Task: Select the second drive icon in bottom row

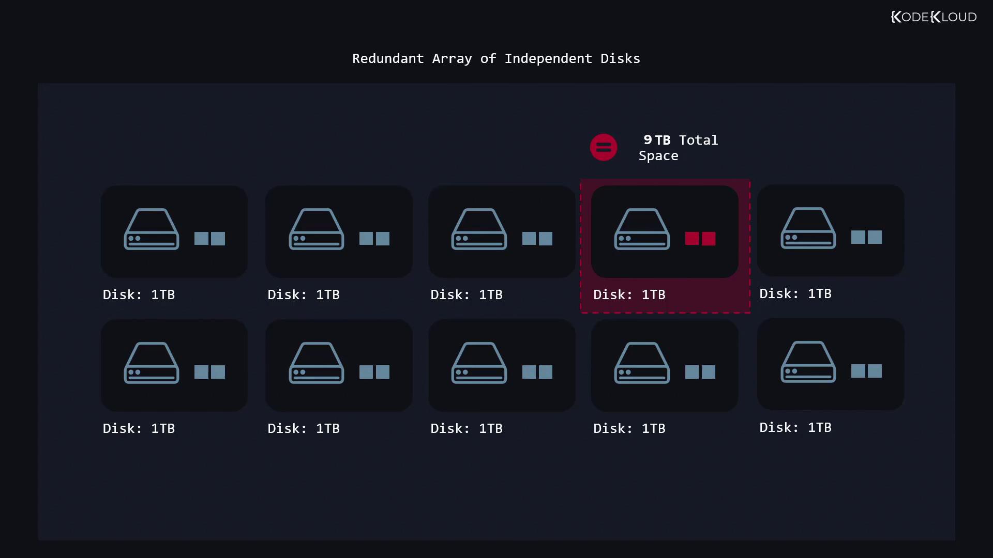Action: click(317, 363)
